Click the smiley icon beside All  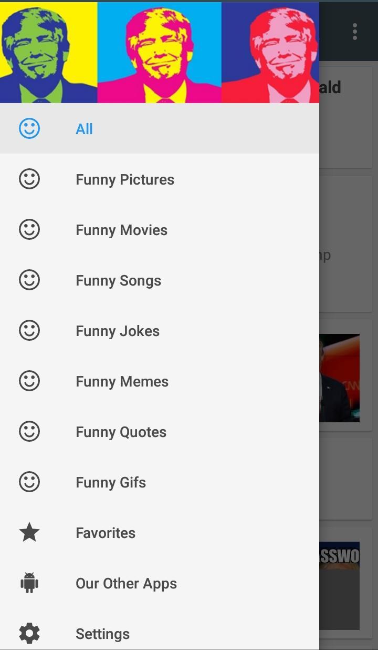(x=29, y=128)
